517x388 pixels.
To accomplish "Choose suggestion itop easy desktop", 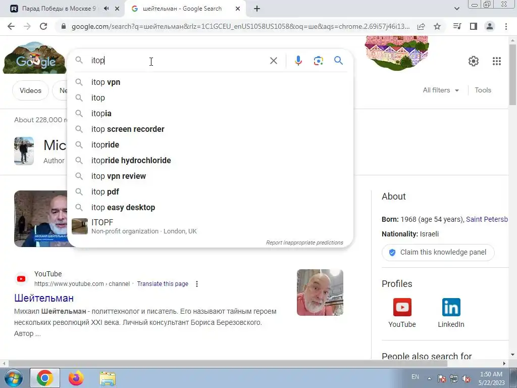I will 210,208.
